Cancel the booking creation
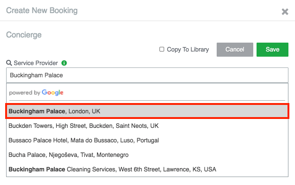Screen dimensions: 295x185 pyautogui.click(x=235, y=50)
